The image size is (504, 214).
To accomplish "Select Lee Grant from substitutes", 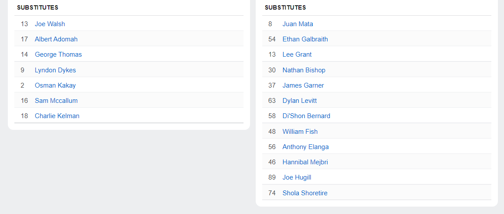I will [297, 54].
